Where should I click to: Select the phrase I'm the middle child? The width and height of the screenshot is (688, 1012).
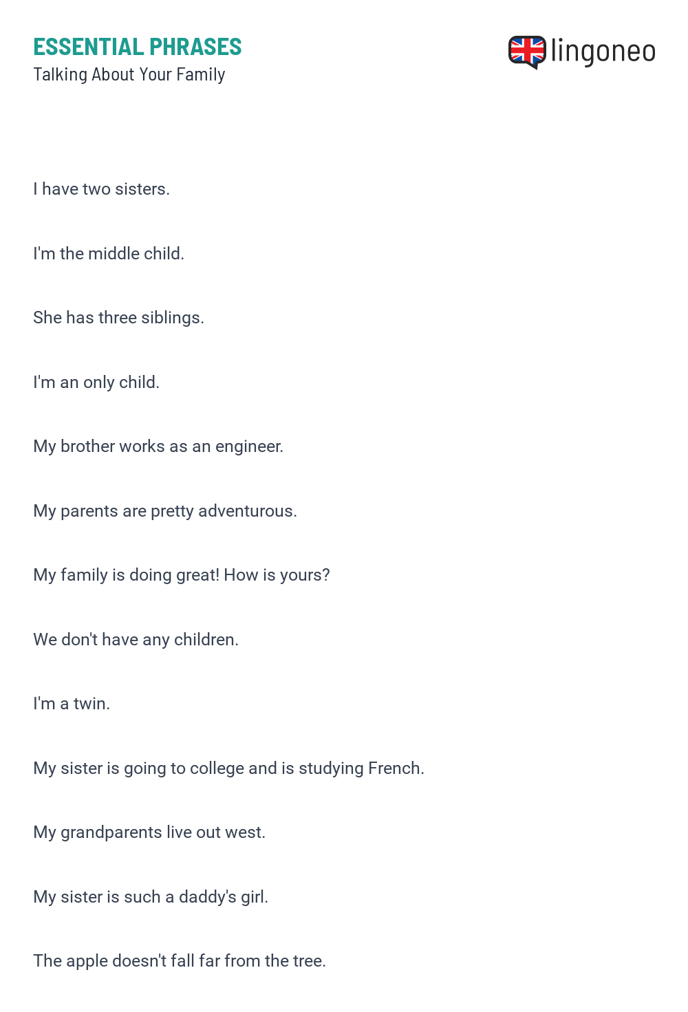[109, 253]
